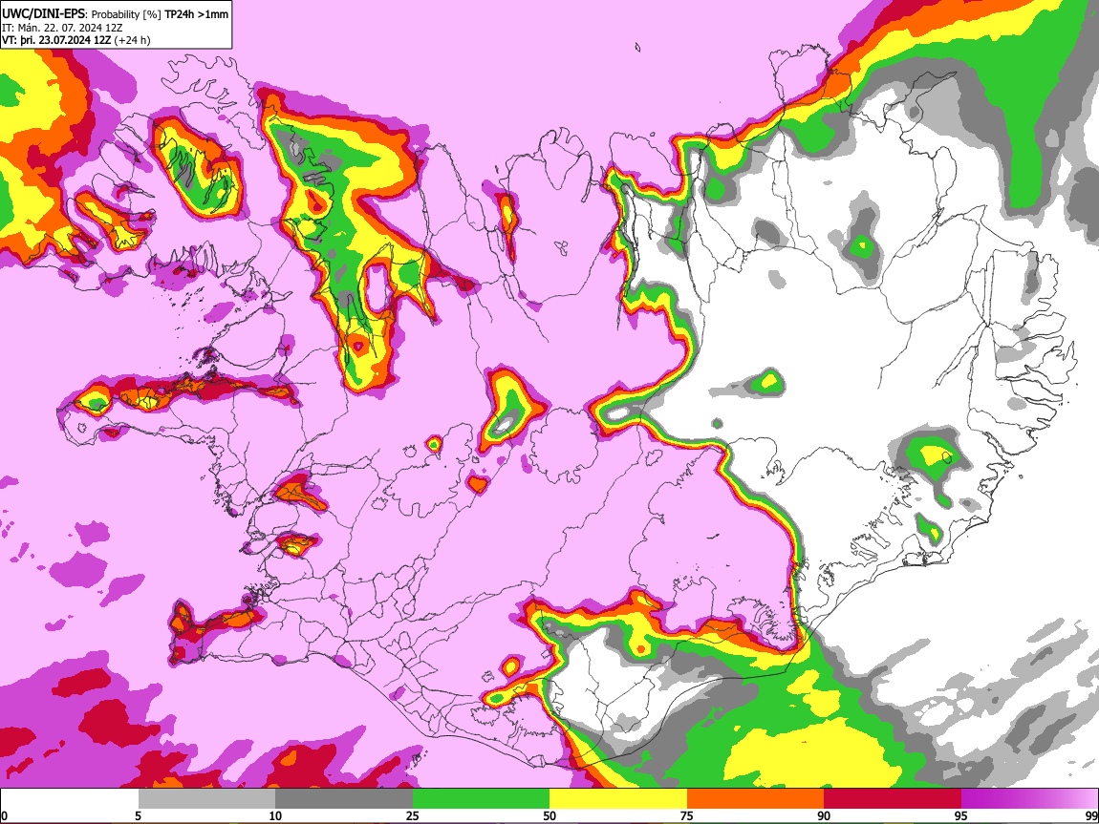Click the legend value '5'
Image resolution: width=1099 pixels, height=824 pixels.
tap(138, 815)
